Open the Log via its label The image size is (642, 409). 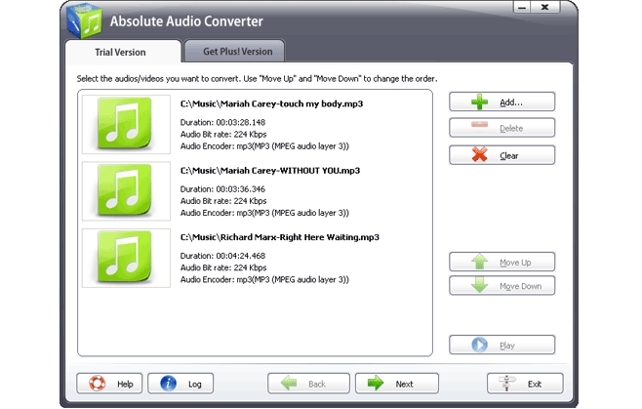pos(195,385)
